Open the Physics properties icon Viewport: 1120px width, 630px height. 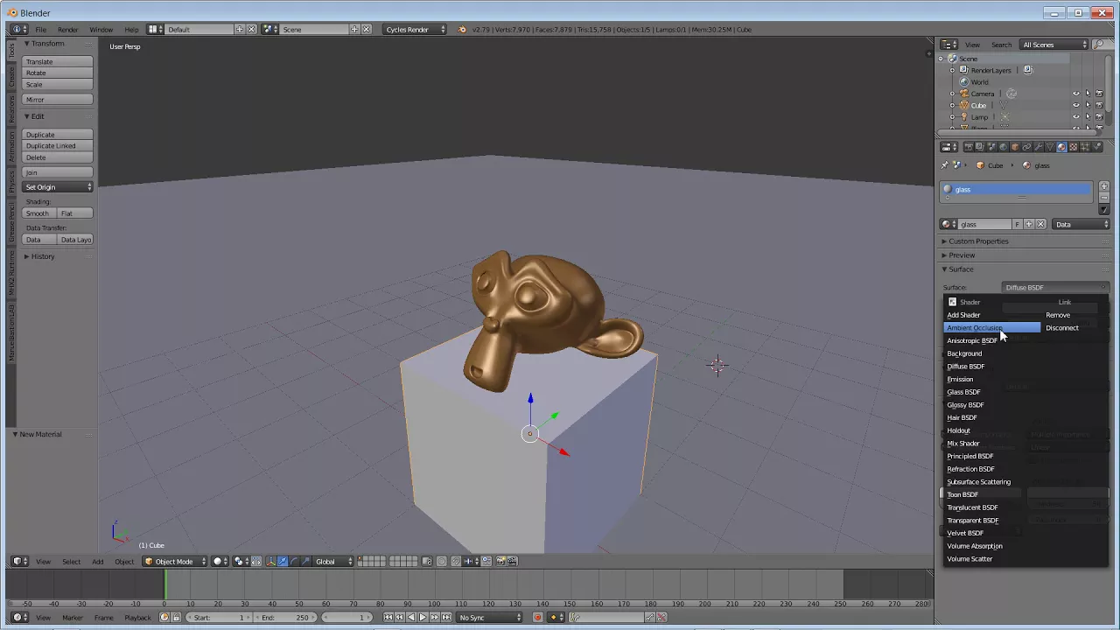click(1096, 147)
